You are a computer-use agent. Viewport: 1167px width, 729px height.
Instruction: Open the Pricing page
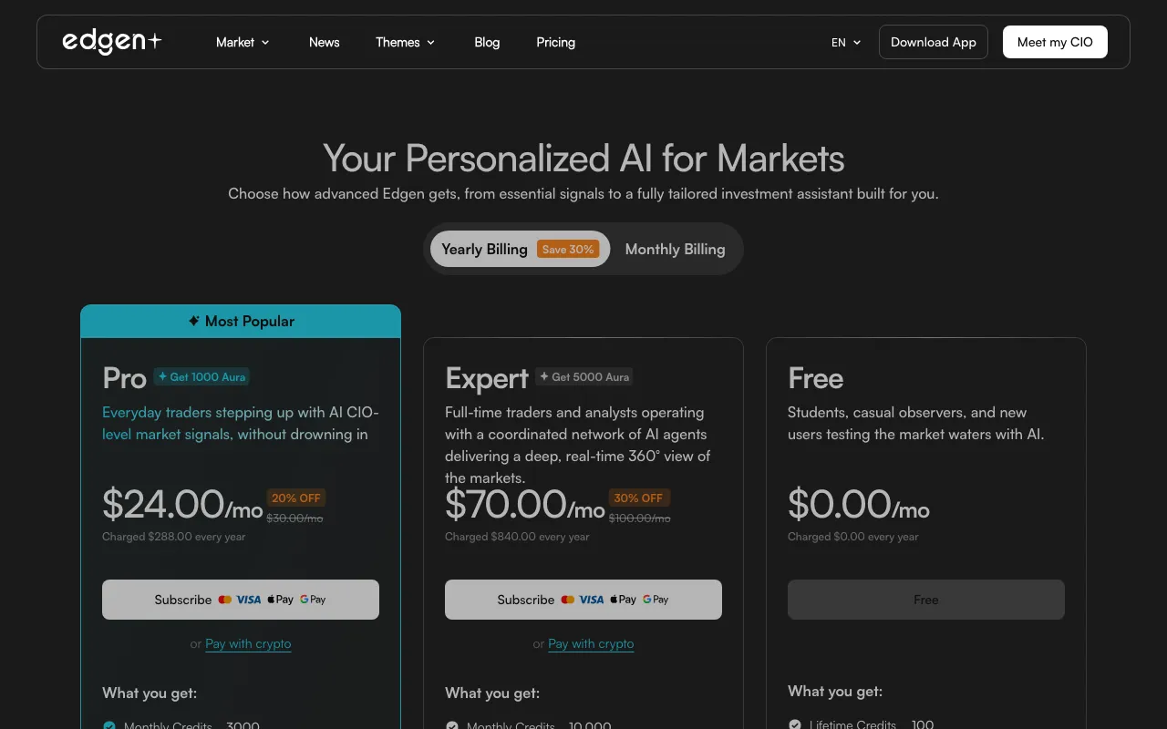pyautogui.click(x=555, y=42)
